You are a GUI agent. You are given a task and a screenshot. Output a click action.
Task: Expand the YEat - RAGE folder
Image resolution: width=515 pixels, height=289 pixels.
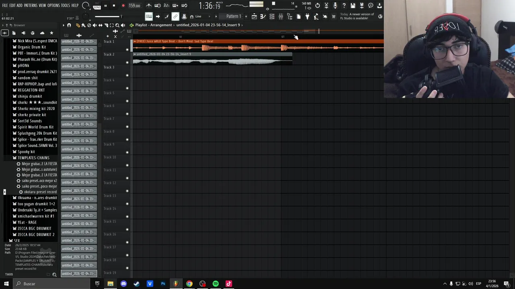coord(27,222)
